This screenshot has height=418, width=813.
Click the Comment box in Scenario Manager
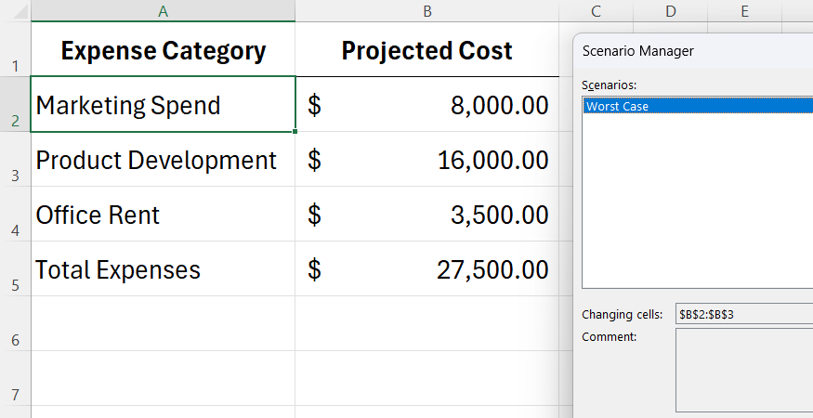pos(744,370)
